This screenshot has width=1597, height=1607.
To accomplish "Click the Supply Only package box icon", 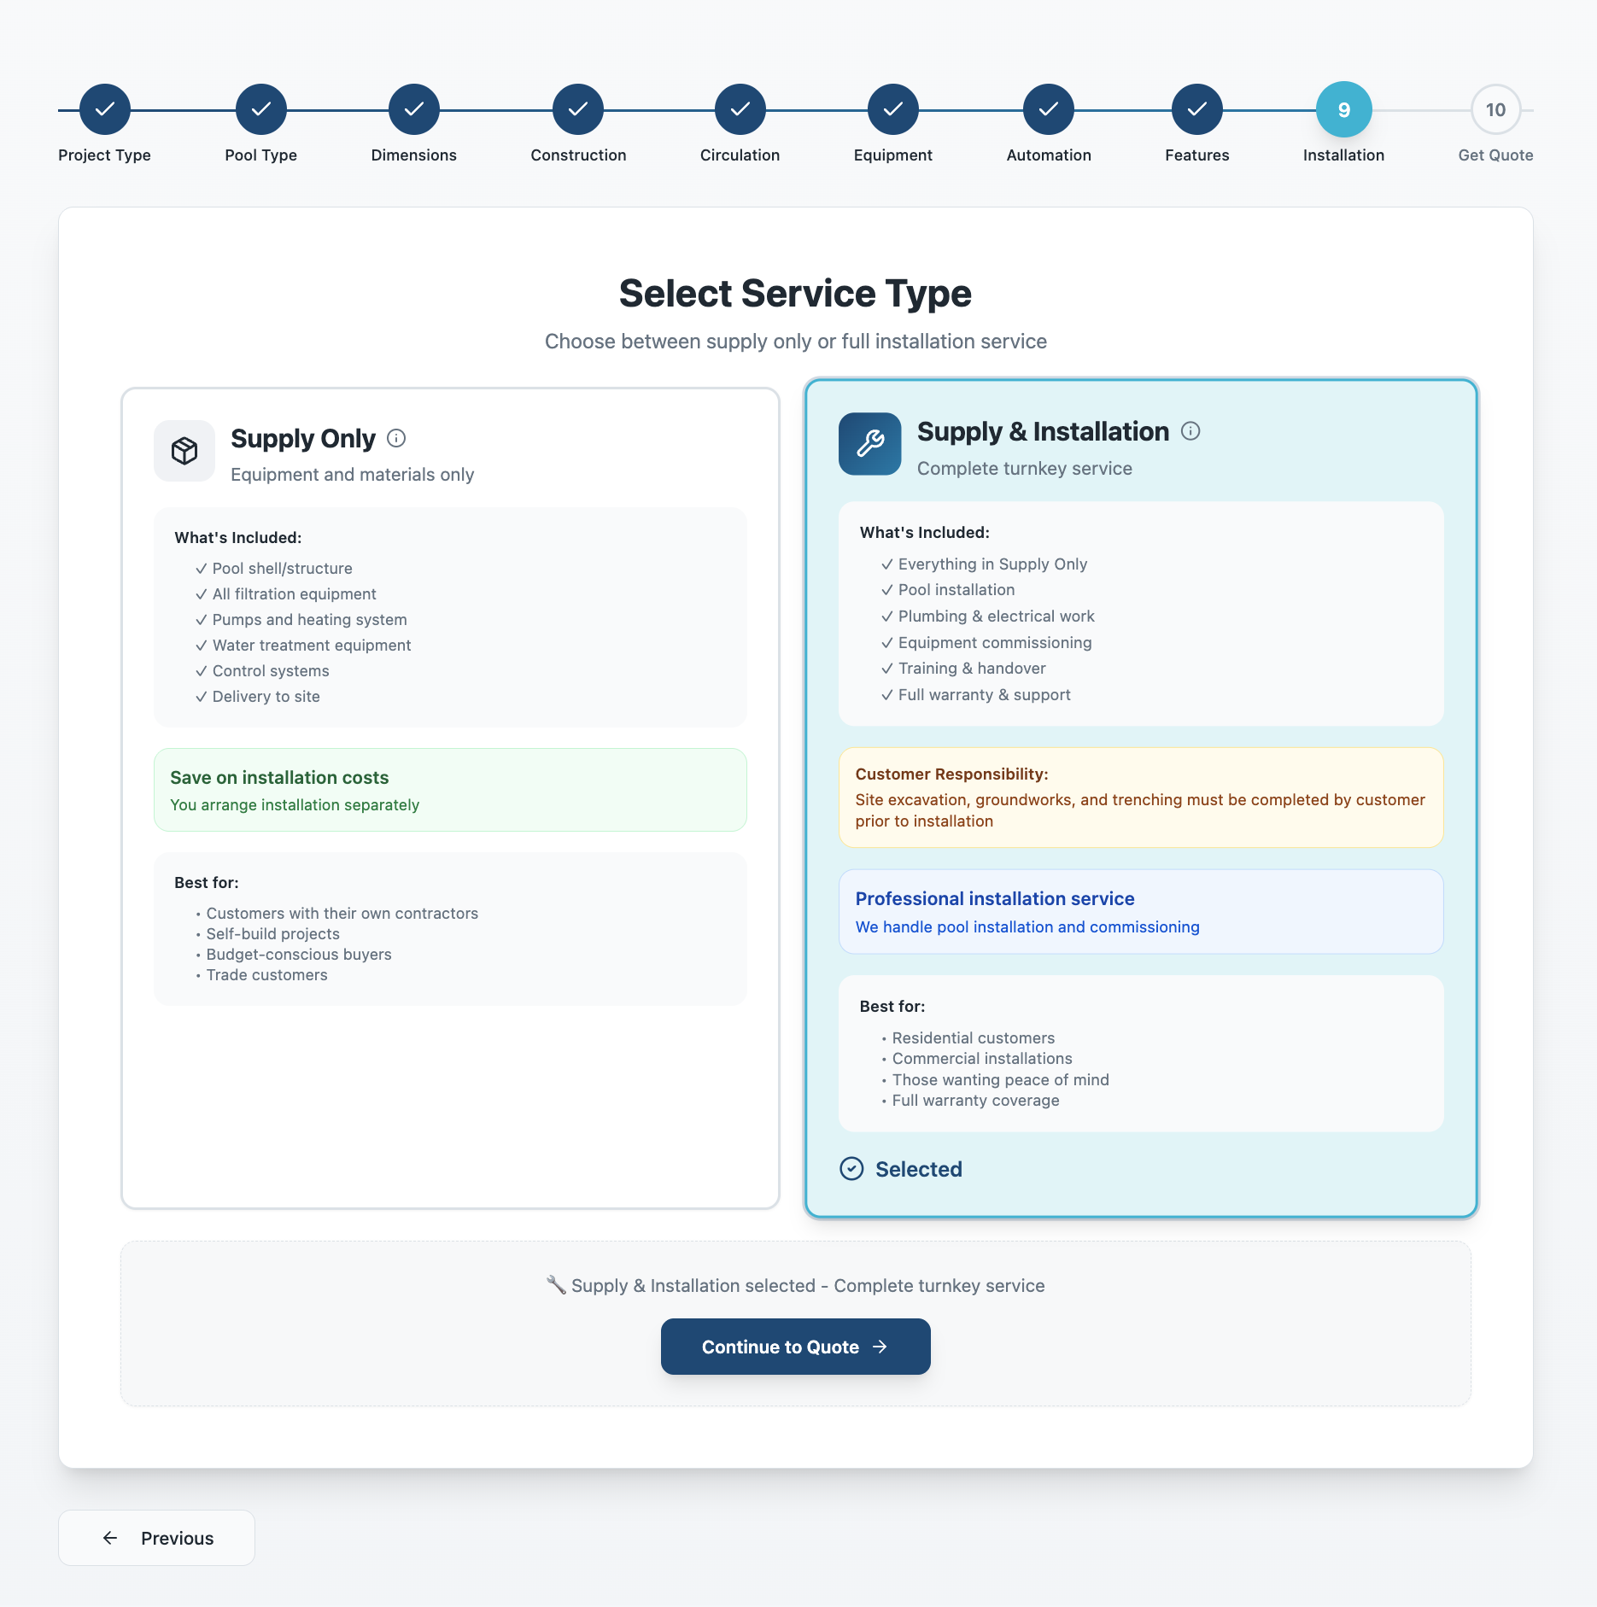I will point(184,451).
